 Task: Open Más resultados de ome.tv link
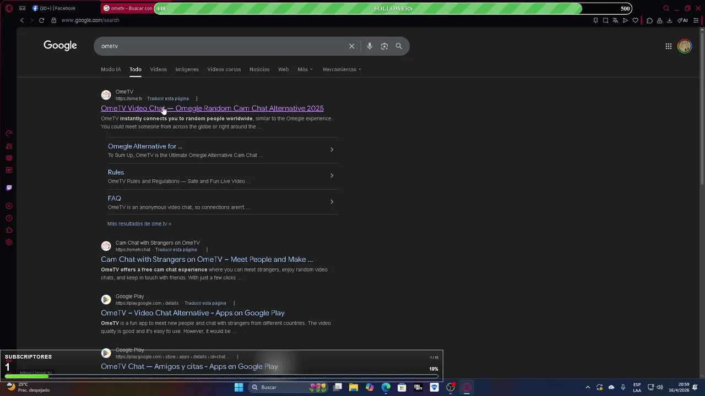click(x=139, y=224)
